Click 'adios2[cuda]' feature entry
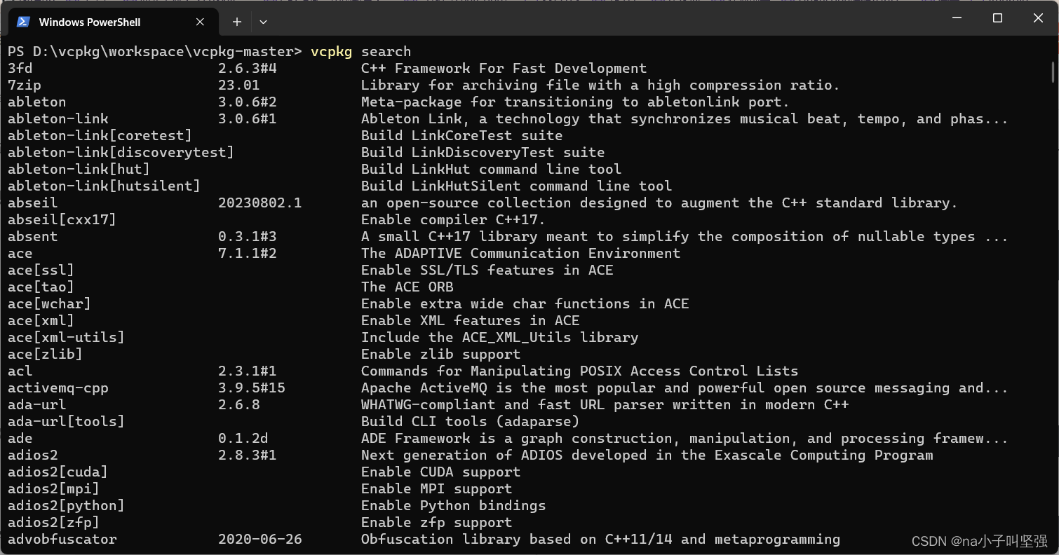Screen dimensions: 1059x555 tap(58, 472)
